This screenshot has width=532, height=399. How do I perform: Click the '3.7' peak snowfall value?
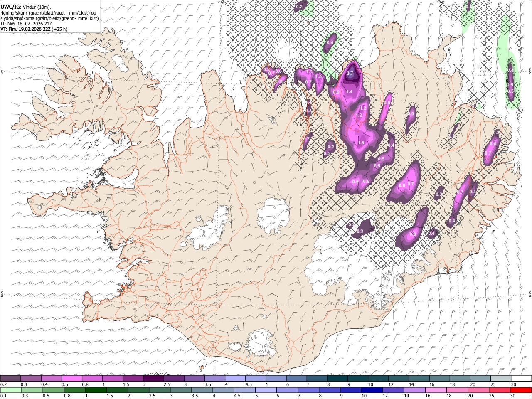[x=350, y=74]
